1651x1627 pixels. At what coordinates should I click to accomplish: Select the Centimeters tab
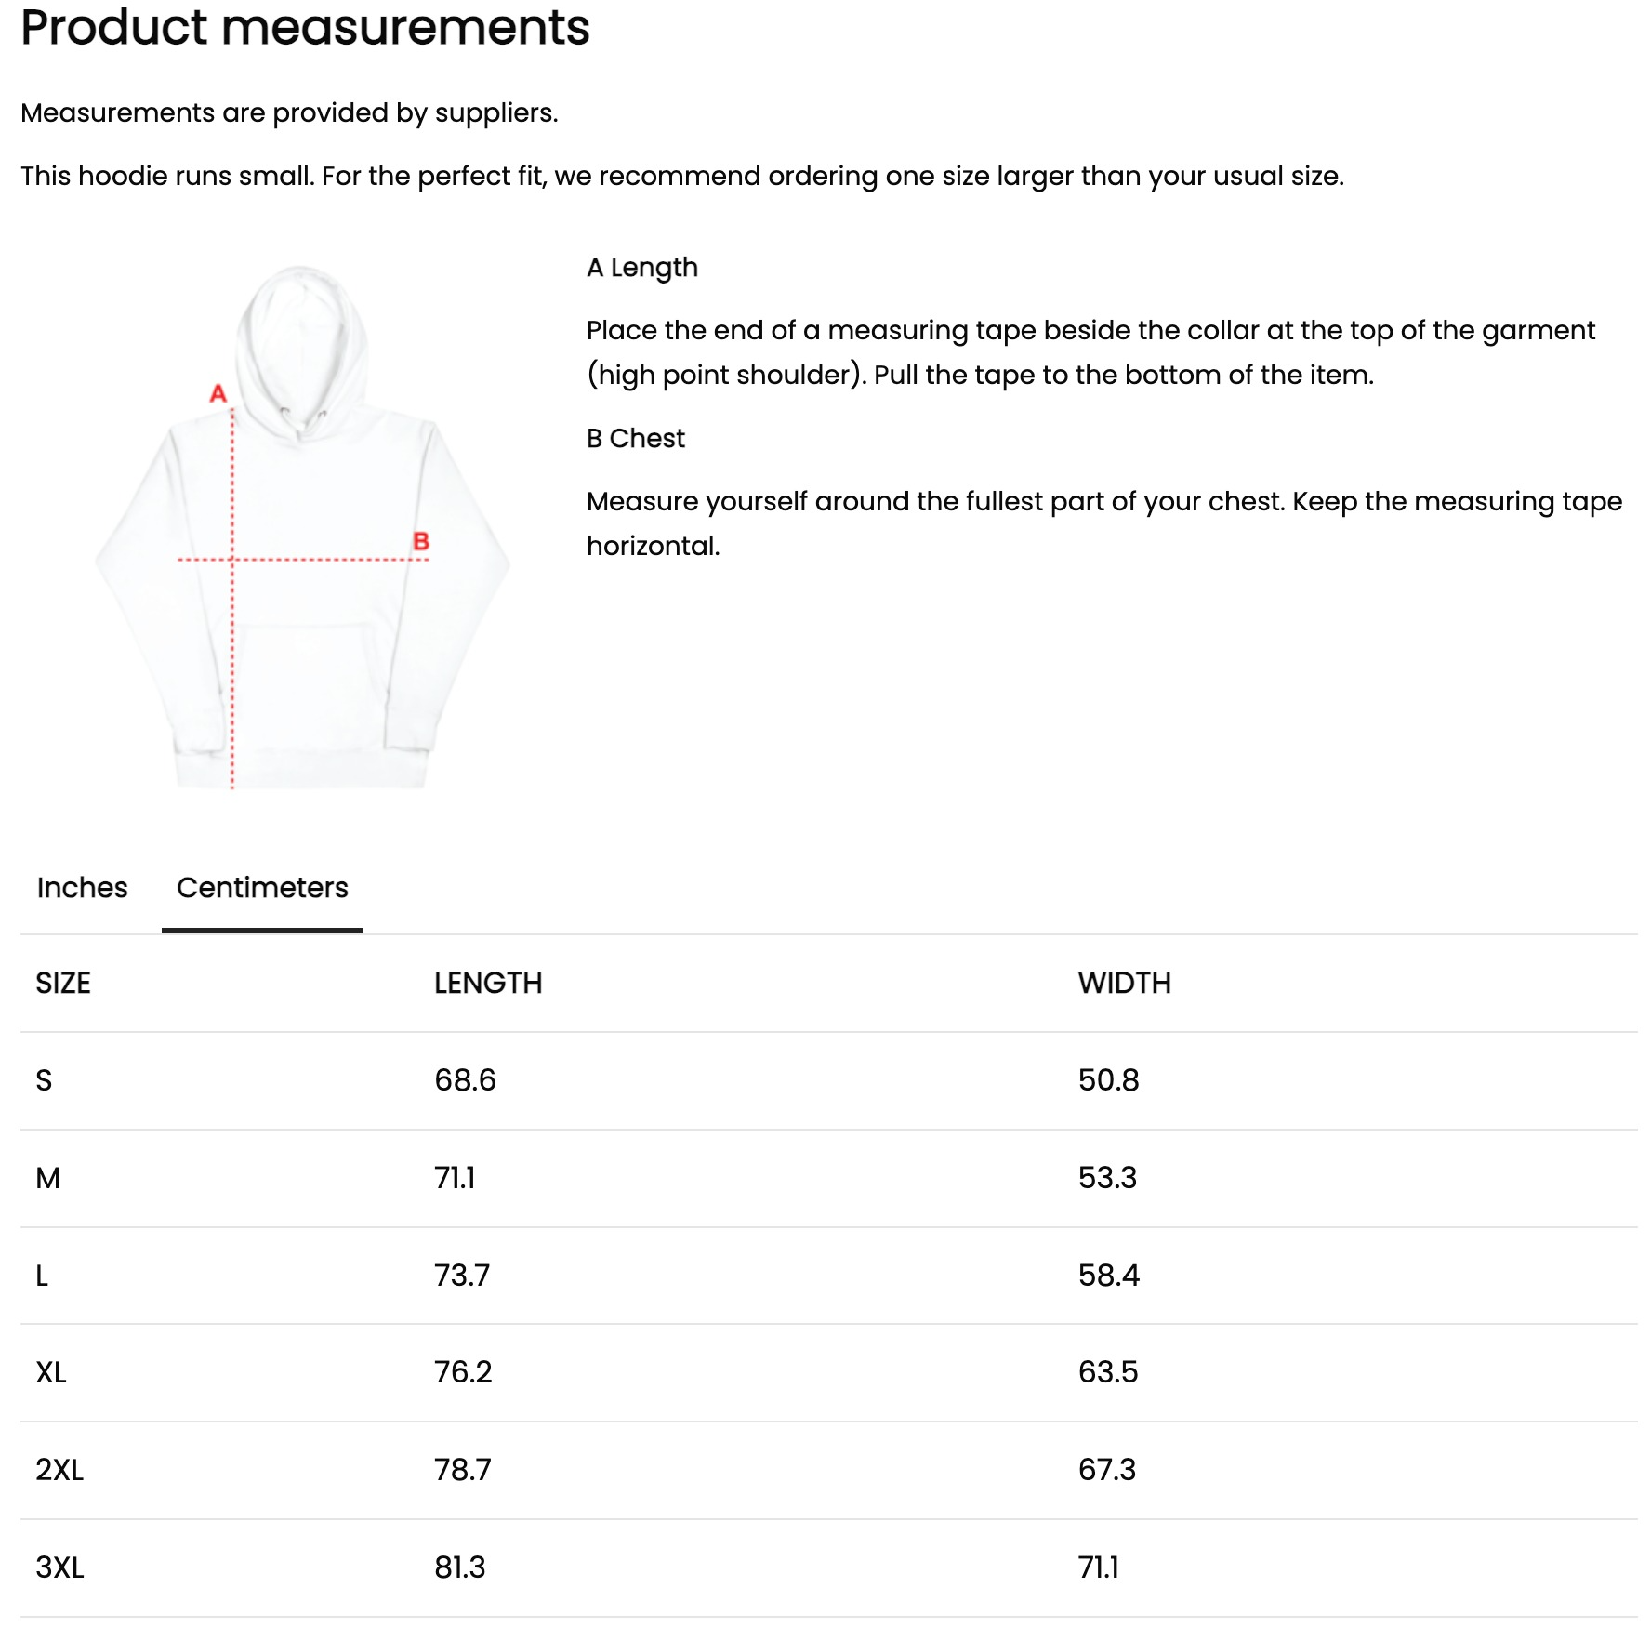click(x=261, y=888)
